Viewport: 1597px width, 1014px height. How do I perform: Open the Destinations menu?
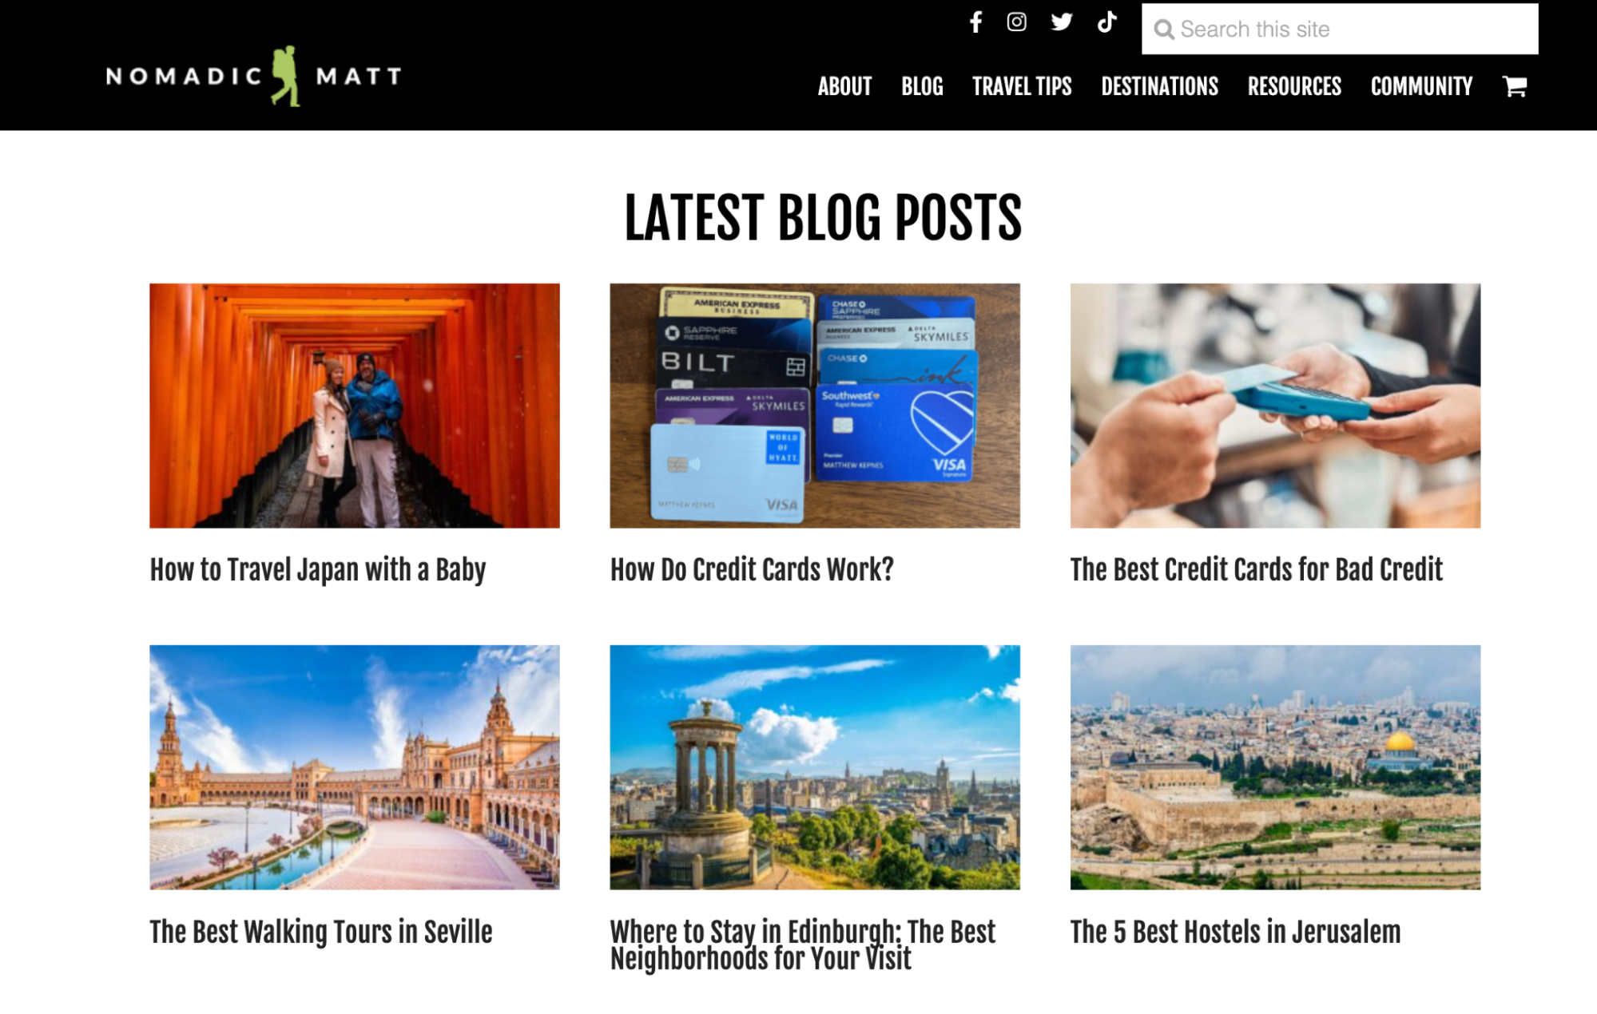pyautogui.click(x=1159, y=86)
